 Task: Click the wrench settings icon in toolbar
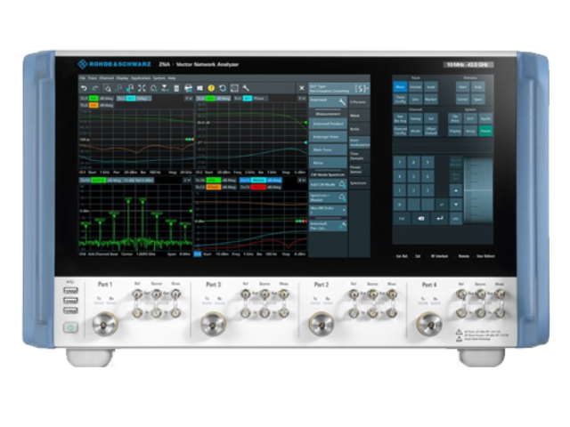click(x=246, y=88)
